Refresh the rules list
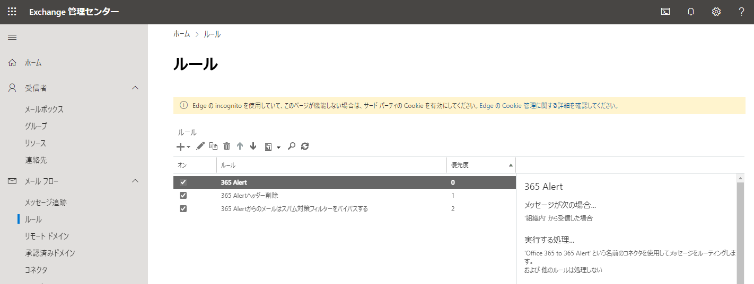The width and height of the screenshot is (754, 284). pos(305,146)
